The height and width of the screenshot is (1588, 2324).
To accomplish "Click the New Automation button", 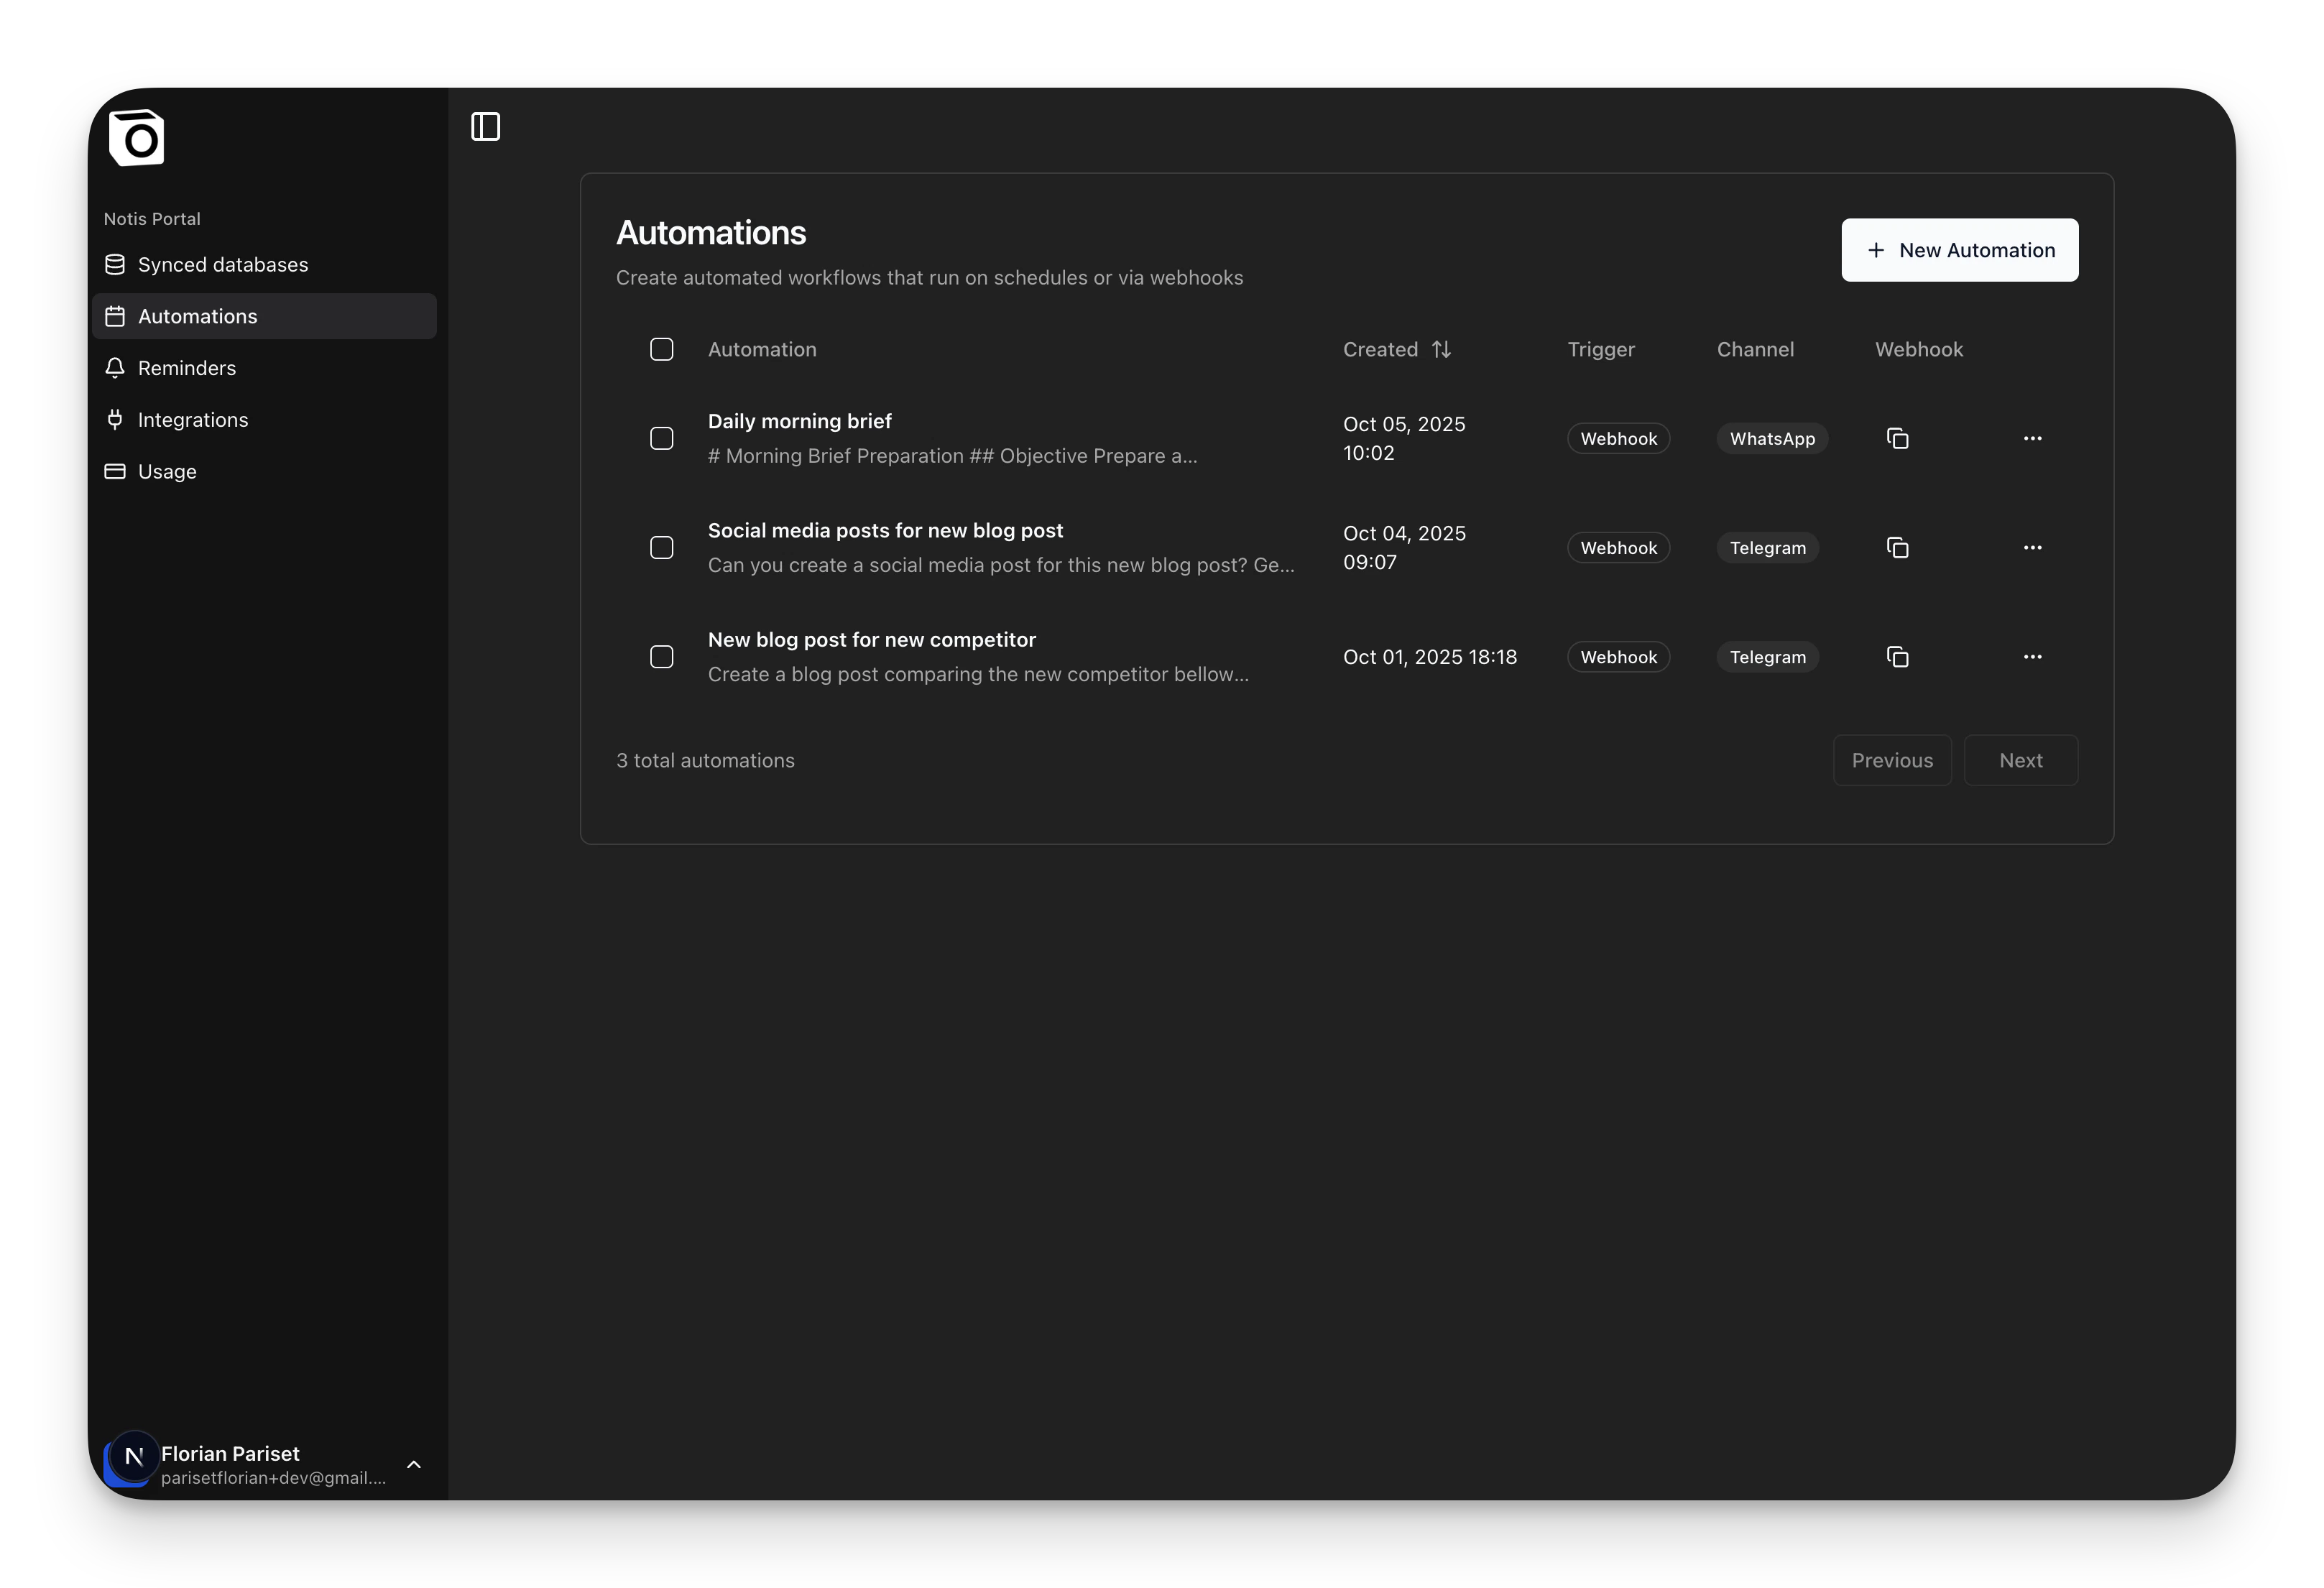I will (1959, 250).
